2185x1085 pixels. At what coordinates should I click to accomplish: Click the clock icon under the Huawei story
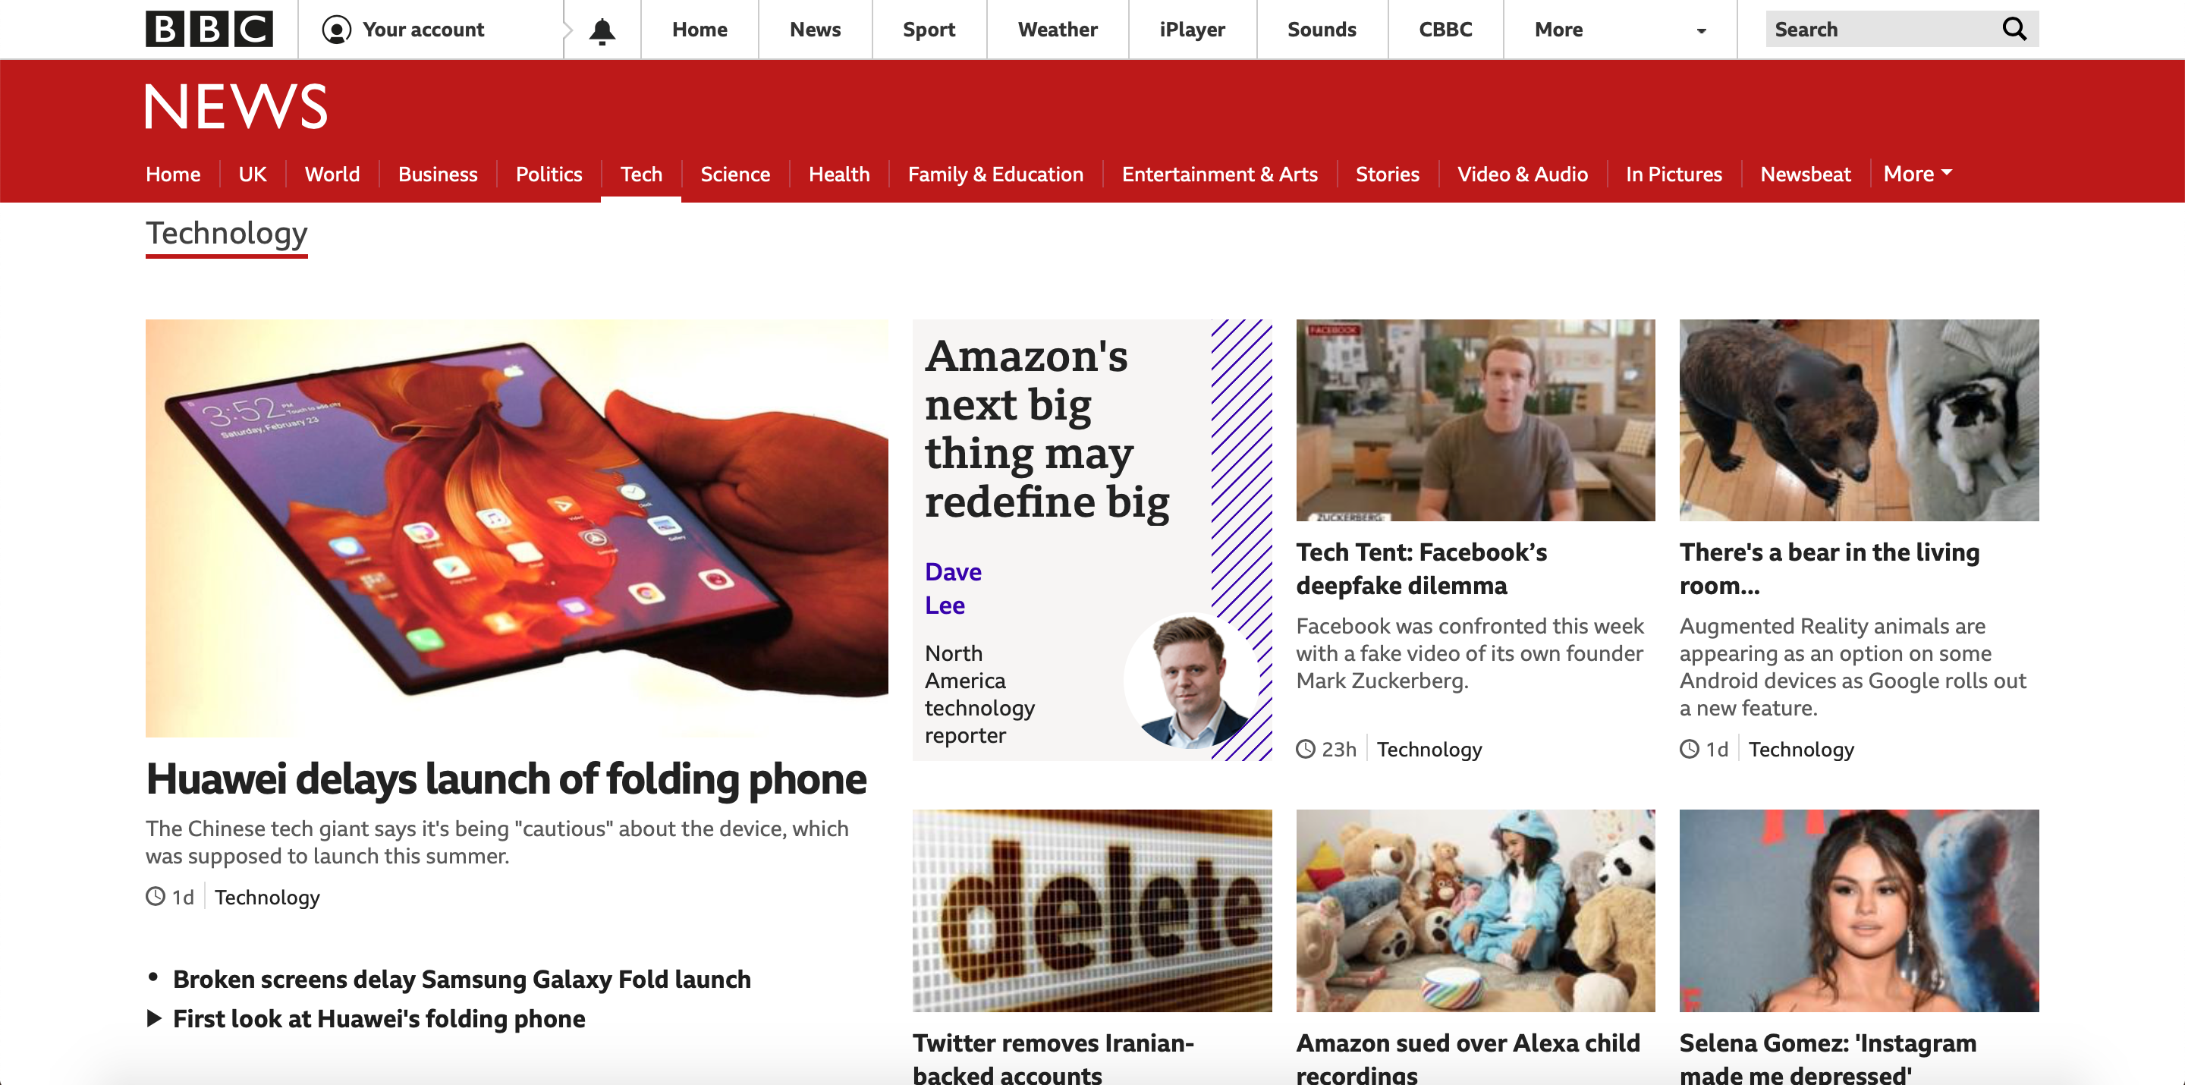(x=156, y=896)
